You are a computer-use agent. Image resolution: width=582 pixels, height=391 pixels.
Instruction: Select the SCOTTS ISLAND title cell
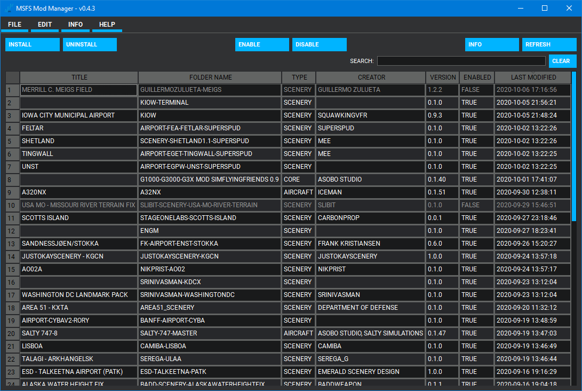click(79, 218)
